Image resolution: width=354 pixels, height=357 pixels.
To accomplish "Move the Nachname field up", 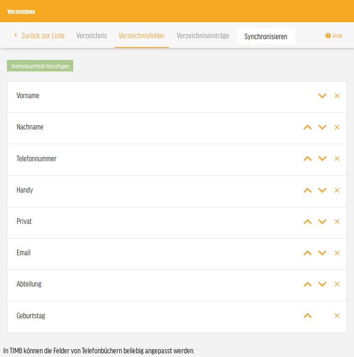I will 308,127.
